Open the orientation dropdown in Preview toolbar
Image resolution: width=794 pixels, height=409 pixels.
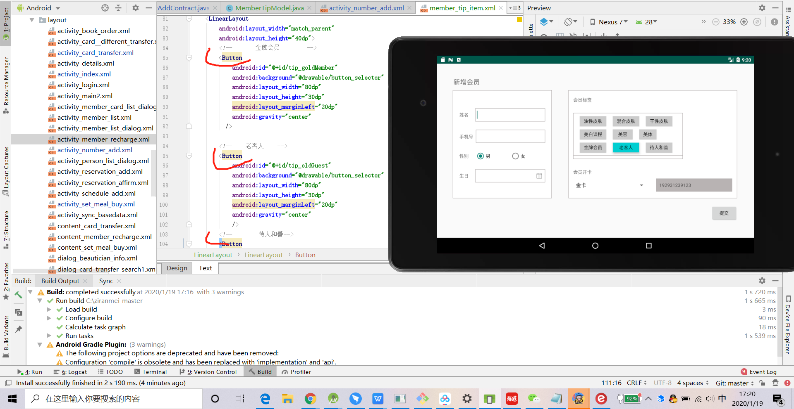[x=571, y=22]
